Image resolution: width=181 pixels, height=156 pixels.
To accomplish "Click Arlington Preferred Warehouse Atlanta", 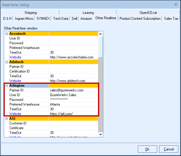I will click(74, 104).
